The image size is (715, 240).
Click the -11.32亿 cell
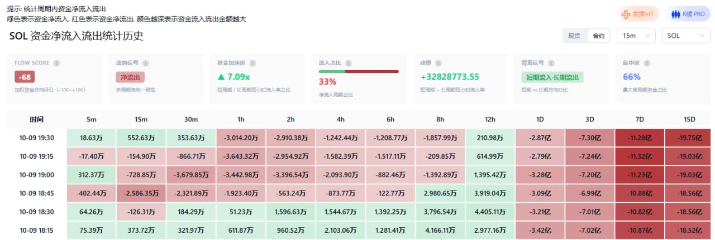pyautogui.click(x=640, y=156)
